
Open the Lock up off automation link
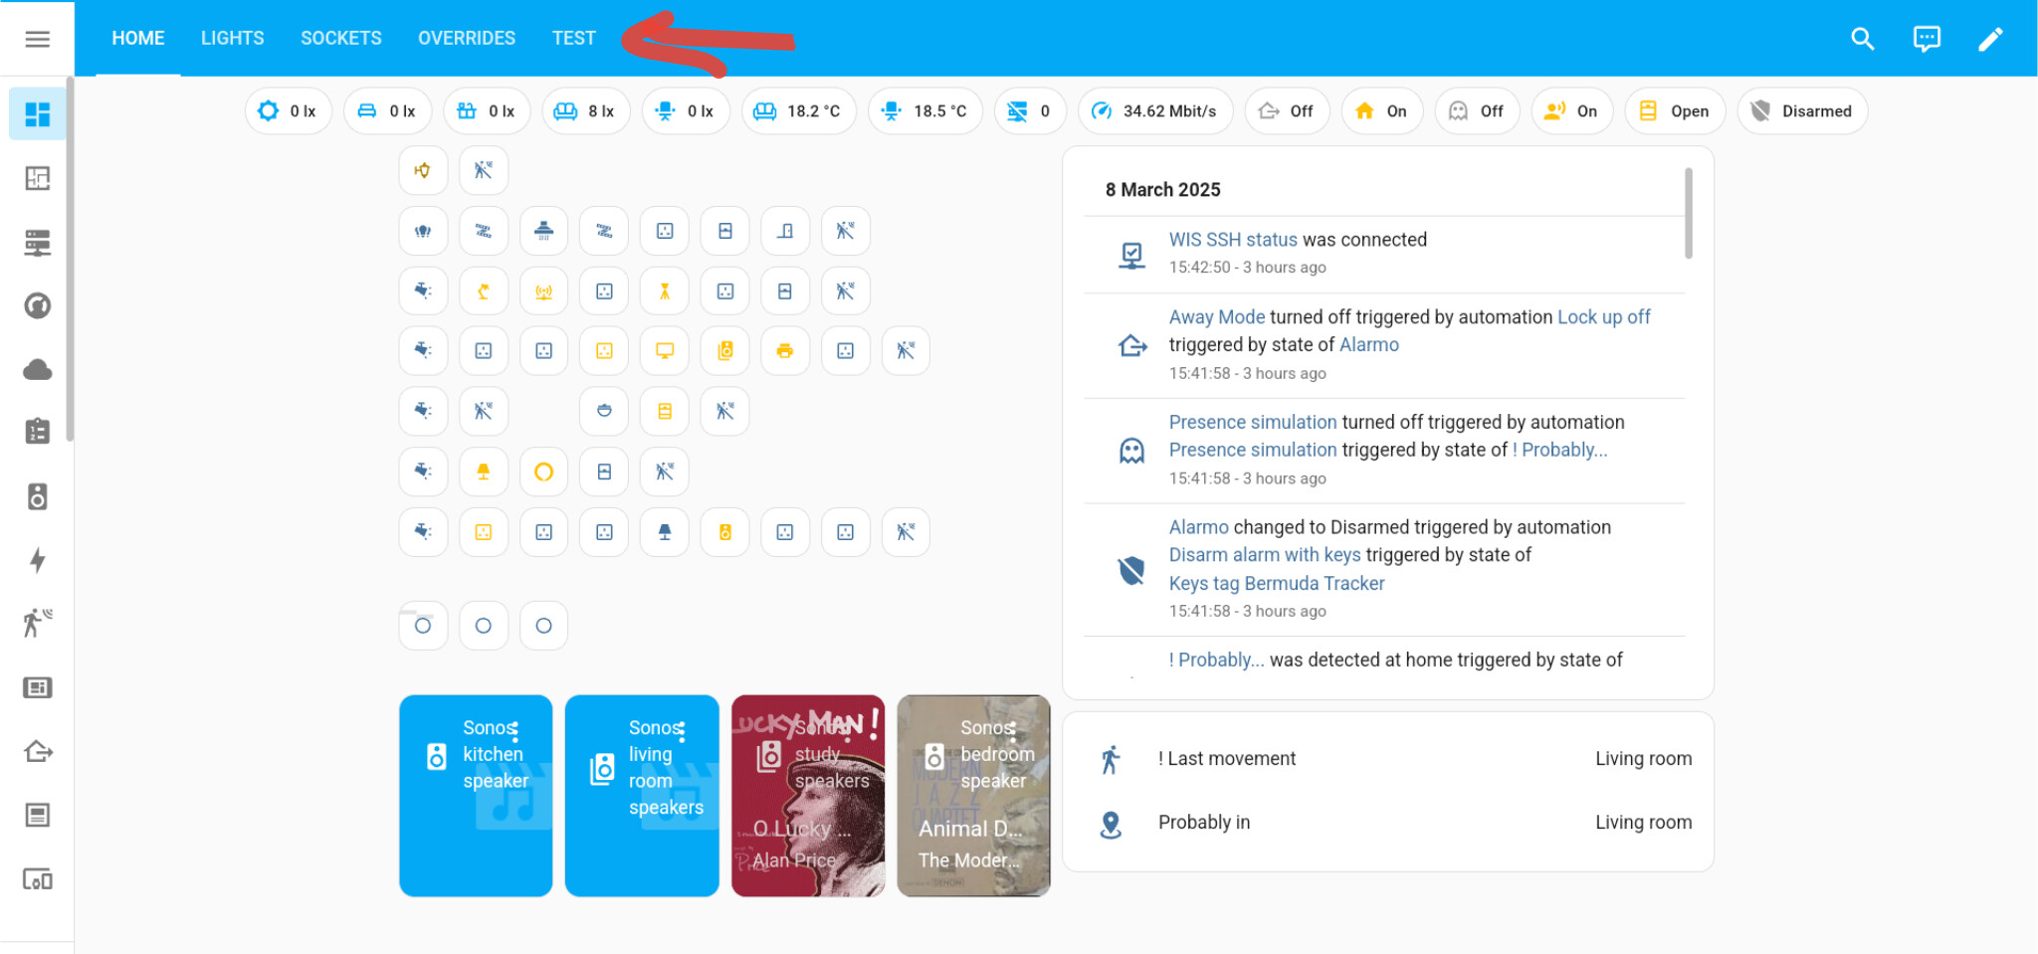tap(1604, 317)
